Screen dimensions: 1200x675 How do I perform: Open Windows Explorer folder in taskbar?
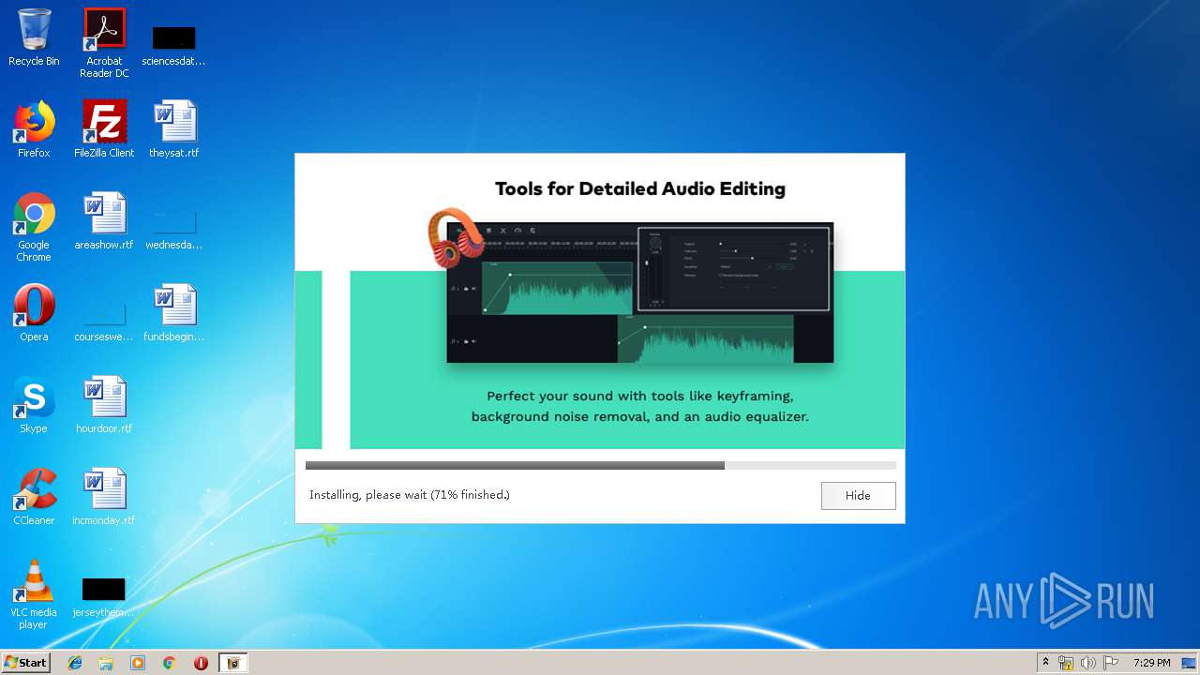[x=106, y=663]
